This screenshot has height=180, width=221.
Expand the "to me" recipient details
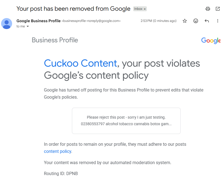(28, 26)
